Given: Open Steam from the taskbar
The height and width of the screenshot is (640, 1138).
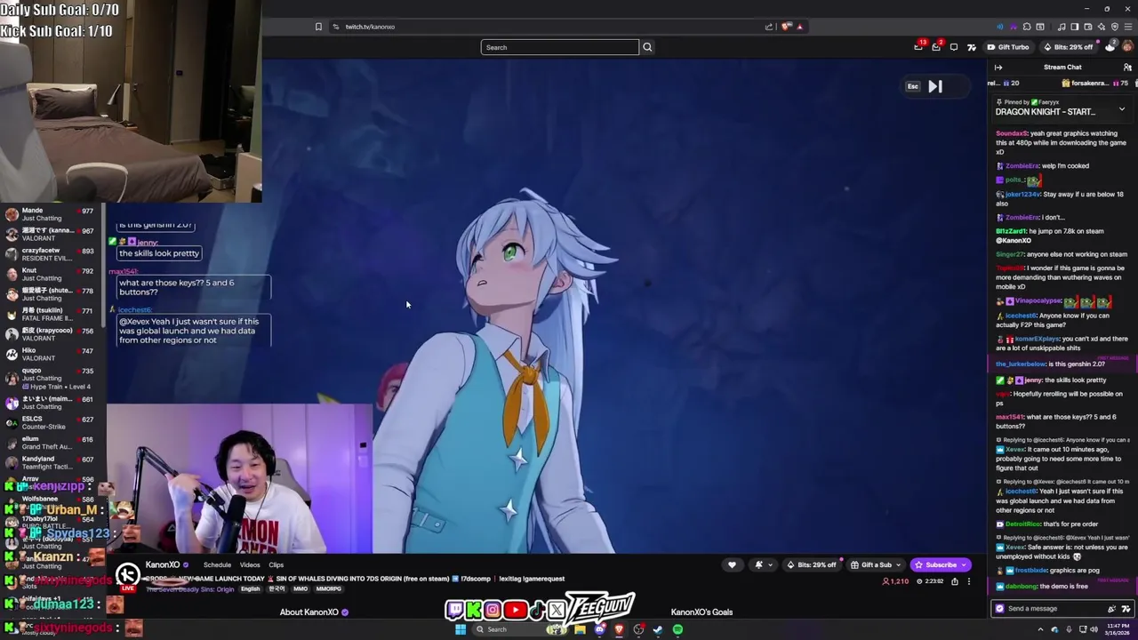Looking at the screenshot, I should pyautogui.click(x=658, y=629).
